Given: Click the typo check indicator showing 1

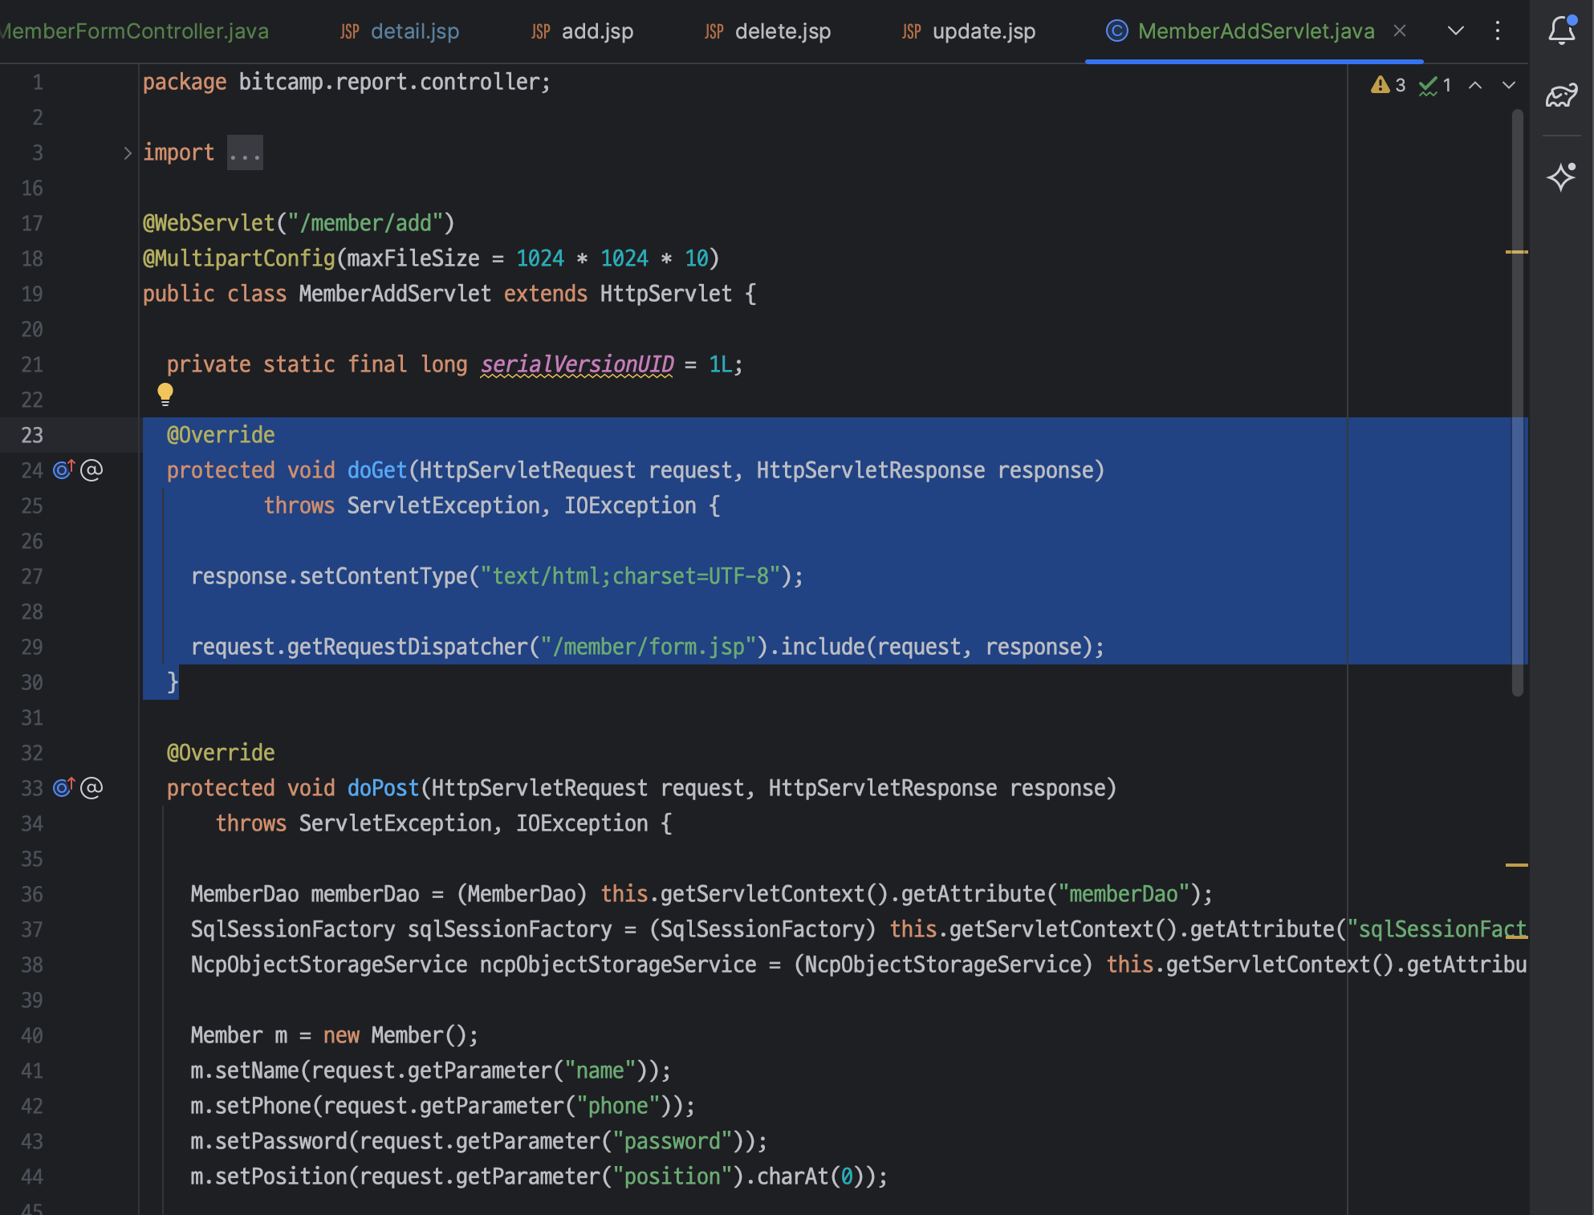Looking at the screenshot, I should [x=1435, y=85].
